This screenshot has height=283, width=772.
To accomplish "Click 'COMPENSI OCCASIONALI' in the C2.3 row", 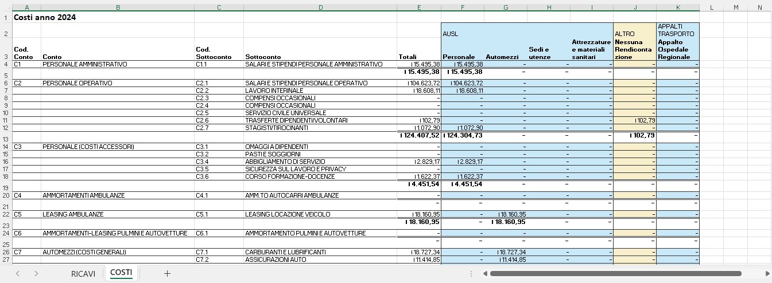I will [320, 98].
